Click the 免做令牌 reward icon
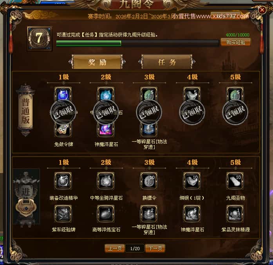This screenshot has width=273, height=265. (x=63, y=130)
